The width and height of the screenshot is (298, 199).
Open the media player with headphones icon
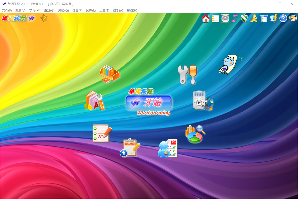click(203, 101)
